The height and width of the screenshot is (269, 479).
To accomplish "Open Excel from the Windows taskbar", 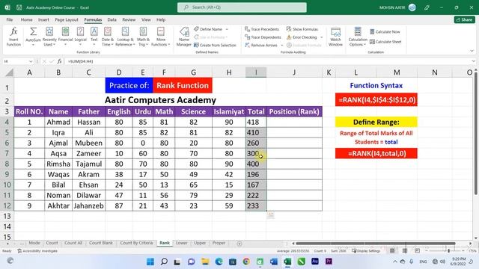I will click(x=287, y=262).
